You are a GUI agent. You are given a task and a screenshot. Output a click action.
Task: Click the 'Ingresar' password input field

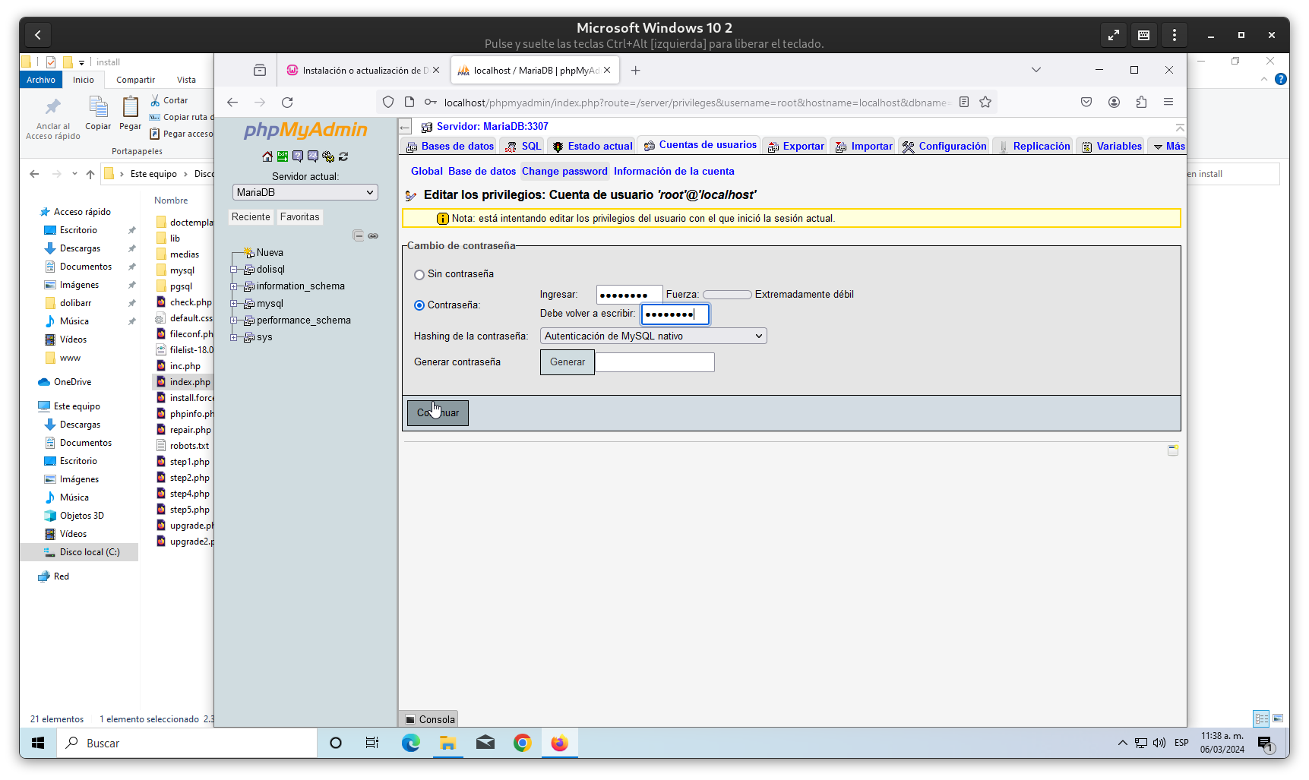pyautogui.click(x=629, y=295)
